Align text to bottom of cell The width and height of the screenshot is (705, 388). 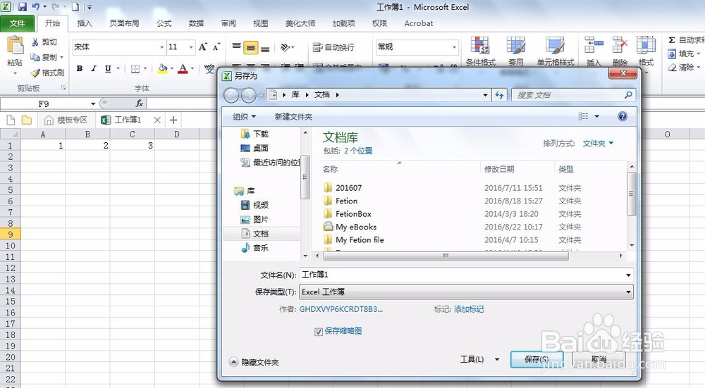pos(265,48)
